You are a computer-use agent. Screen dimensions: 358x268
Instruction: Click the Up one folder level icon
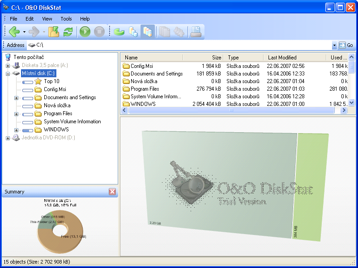[x=54, y=32]
